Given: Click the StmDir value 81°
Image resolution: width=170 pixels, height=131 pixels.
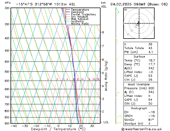Looking at the screenshot, I should coord(151,120).
